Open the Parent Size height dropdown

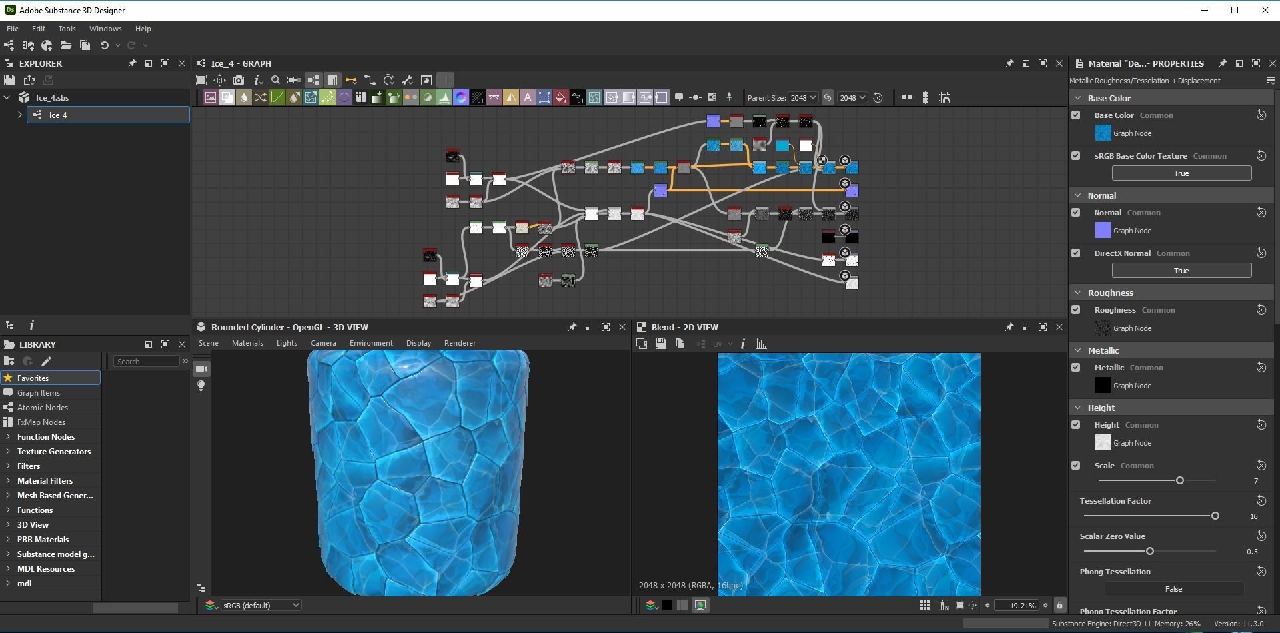point(852,97)
